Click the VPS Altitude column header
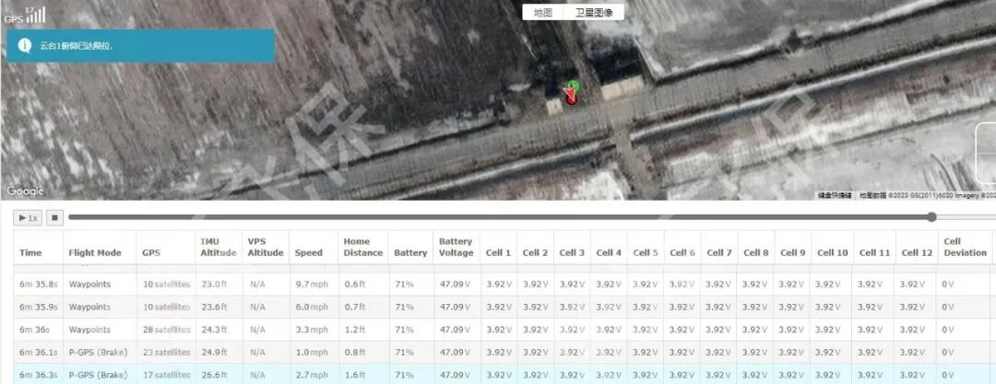 coord(266,247)
